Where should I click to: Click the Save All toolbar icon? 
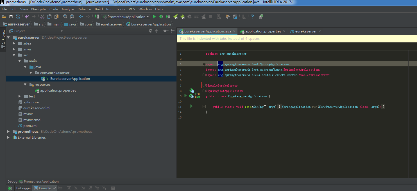(11, 17)
